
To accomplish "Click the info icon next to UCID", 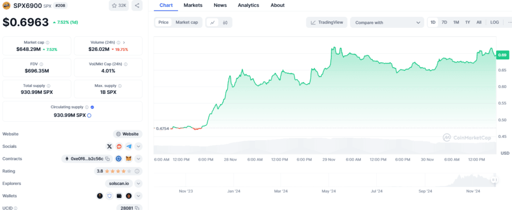I will tap(15, 208).
